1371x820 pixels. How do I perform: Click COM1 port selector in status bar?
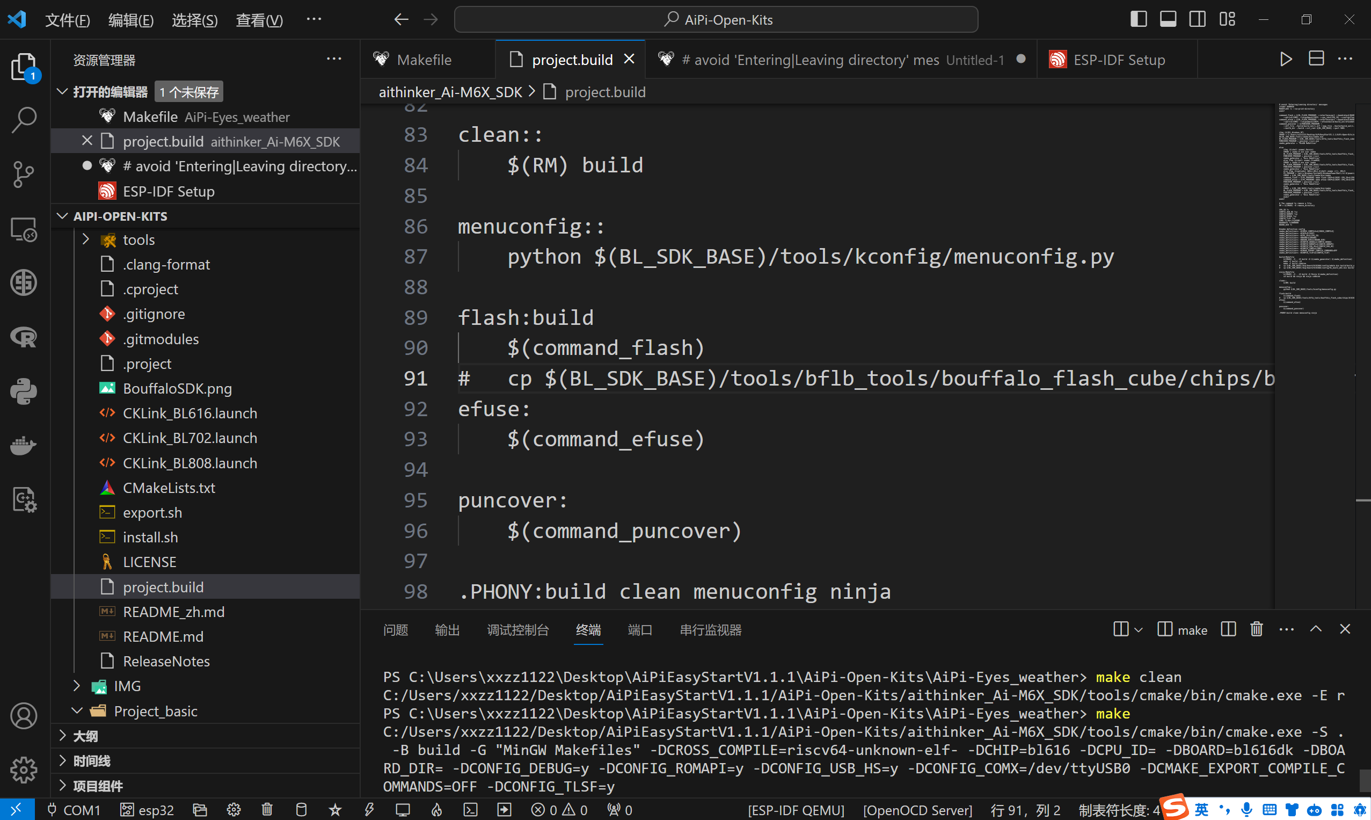tap(74, 810)
